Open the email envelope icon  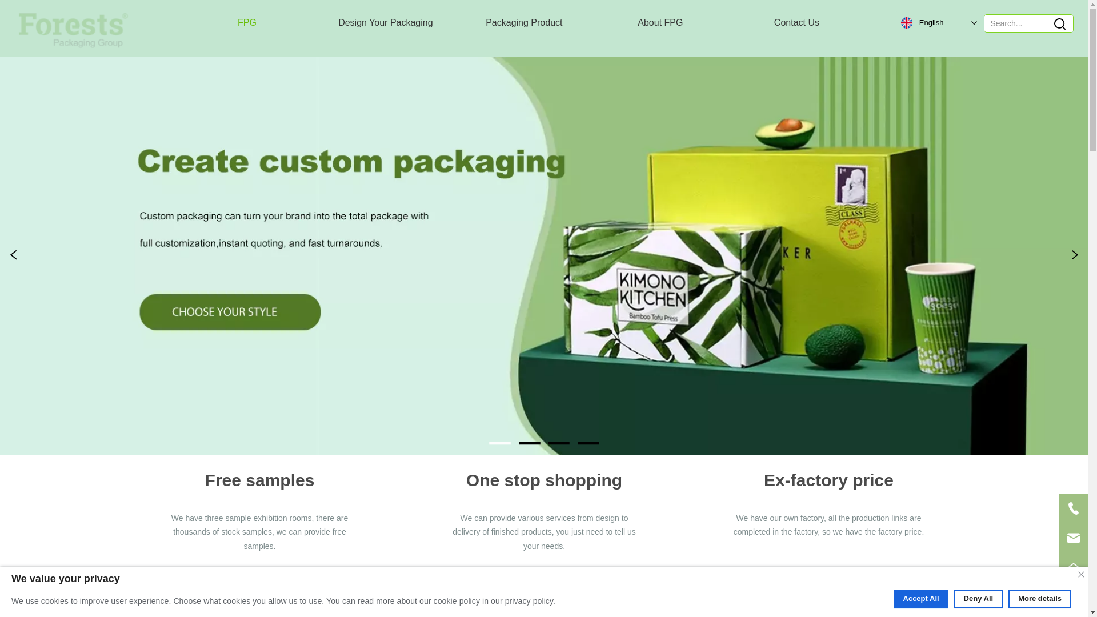pyautogui.click(x=1073, y=538)
